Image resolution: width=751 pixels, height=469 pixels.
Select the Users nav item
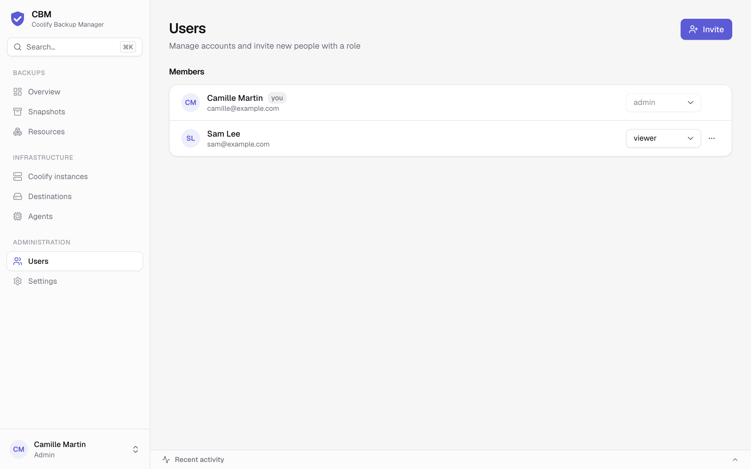(75, 261)
